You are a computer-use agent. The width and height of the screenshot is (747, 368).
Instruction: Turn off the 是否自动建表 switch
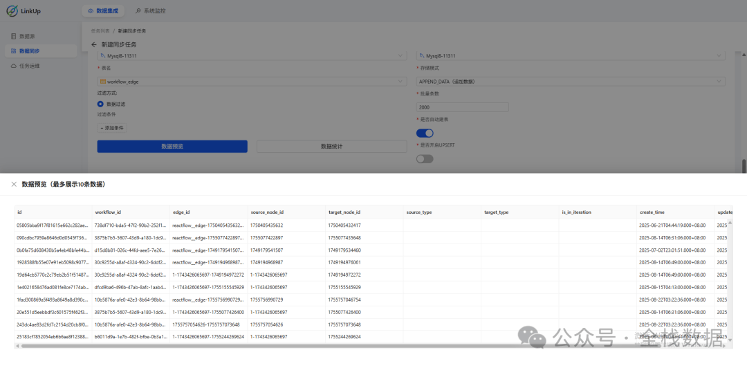tap(424, 133)
